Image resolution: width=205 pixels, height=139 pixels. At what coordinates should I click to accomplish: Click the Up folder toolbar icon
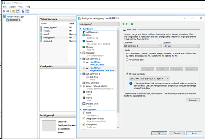13,11
